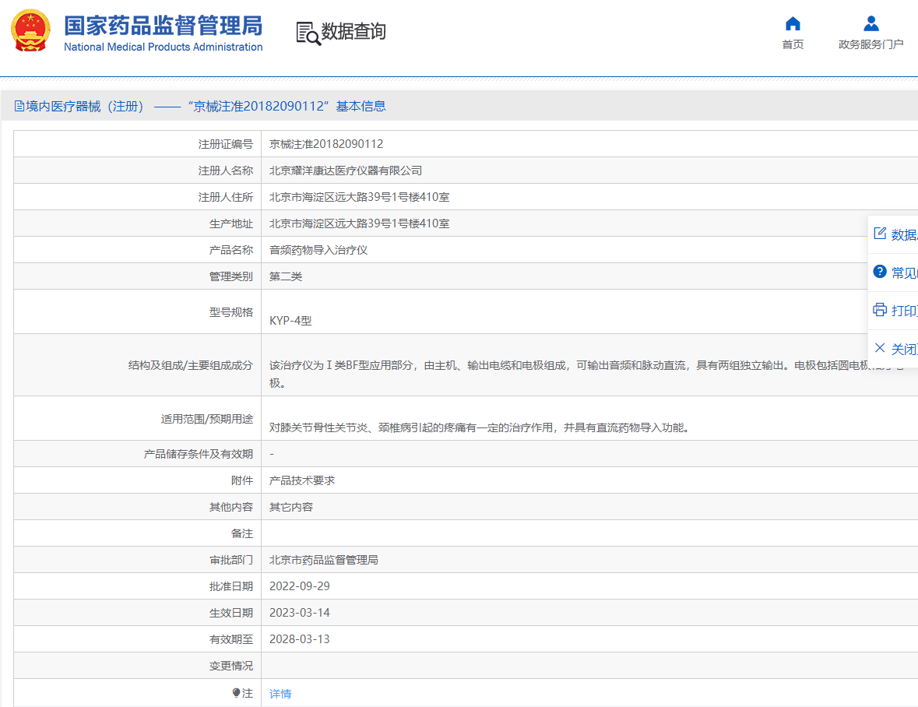This screenshot has width=918, height=707.
Task: Click the 管理类别 label
Action: coord(231,276)
